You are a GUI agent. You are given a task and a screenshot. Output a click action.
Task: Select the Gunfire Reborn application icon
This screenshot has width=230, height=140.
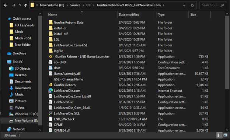coord(50,85)
